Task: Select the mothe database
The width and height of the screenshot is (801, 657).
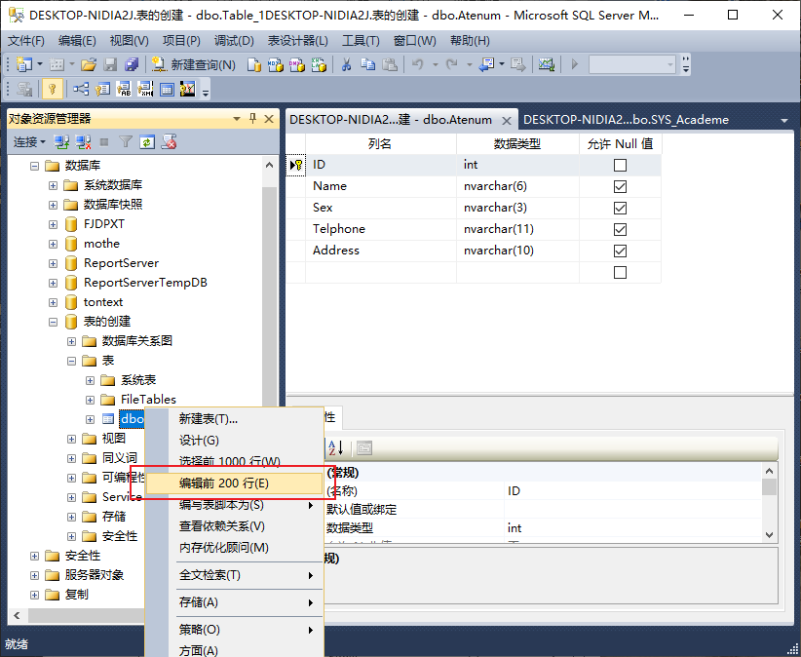Action: coord(101,244)
